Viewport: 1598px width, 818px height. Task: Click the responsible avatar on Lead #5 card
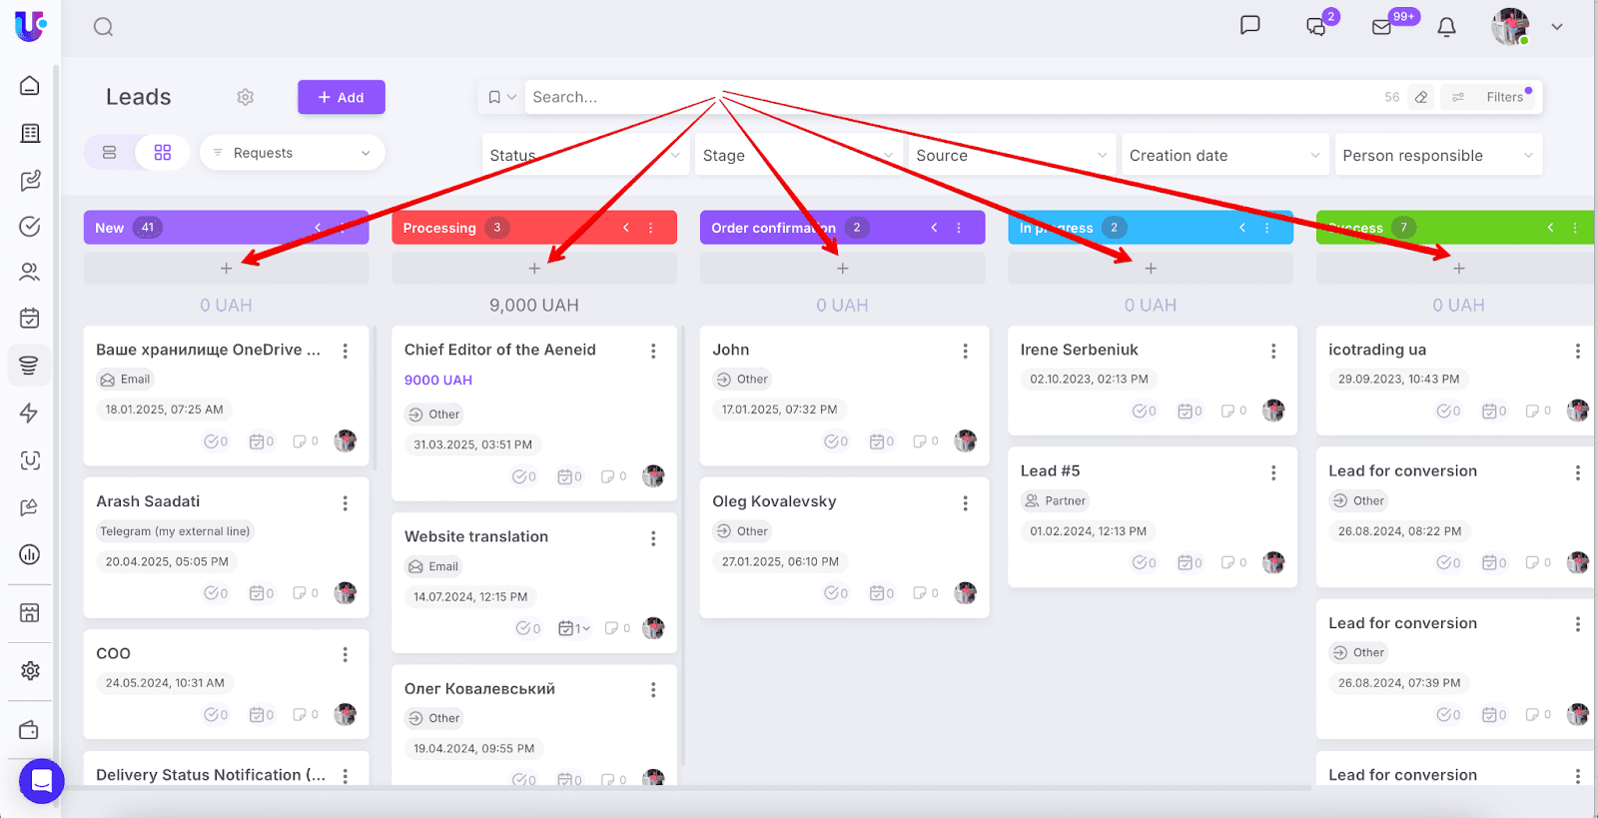point(1273,562)
